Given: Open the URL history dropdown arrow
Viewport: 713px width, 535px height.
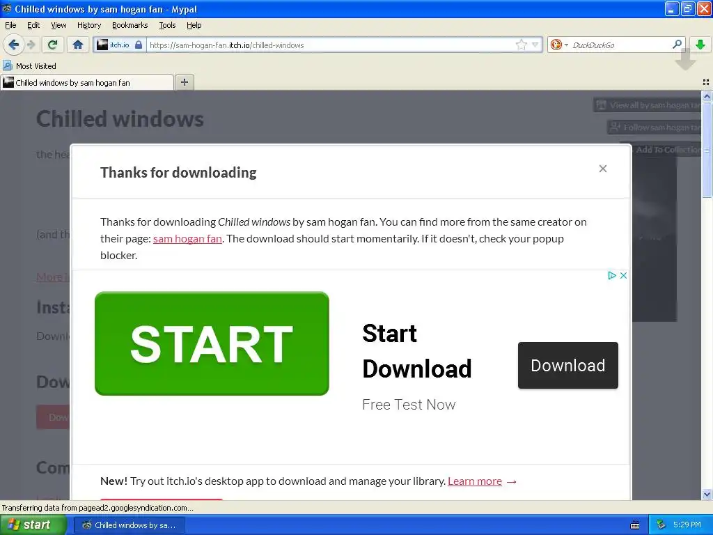Looking at the screenshot, I should (x=535, y=45).
